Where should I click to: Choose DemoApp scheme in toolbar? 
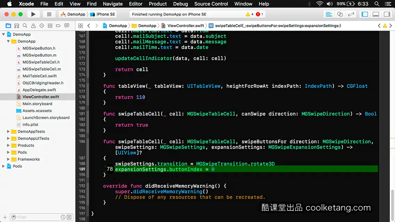(x=73, y=14)
